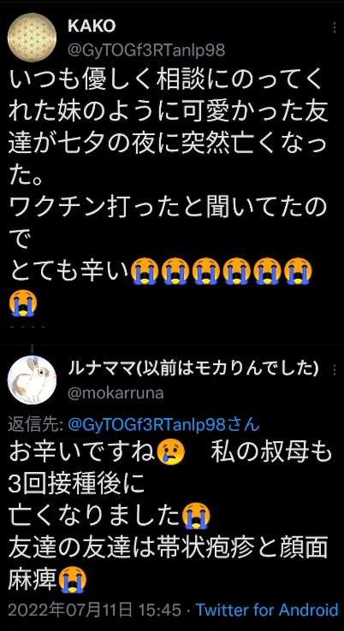
Task: Click the 3回接種後に line in the reply
Action: (x=76, y=484)
